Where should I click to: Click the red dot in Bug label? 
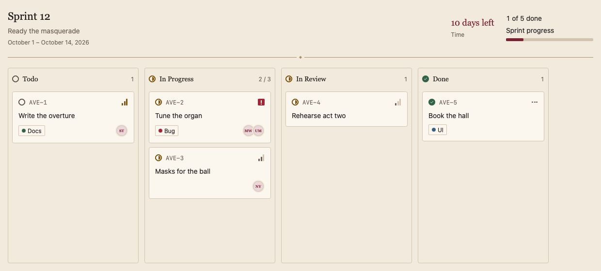tap(160, 131)
